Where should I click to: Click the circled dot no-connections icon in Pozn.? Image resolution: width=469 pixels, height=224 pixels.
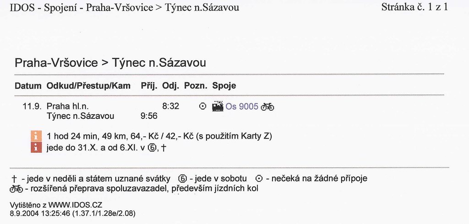tap(203, 107)
